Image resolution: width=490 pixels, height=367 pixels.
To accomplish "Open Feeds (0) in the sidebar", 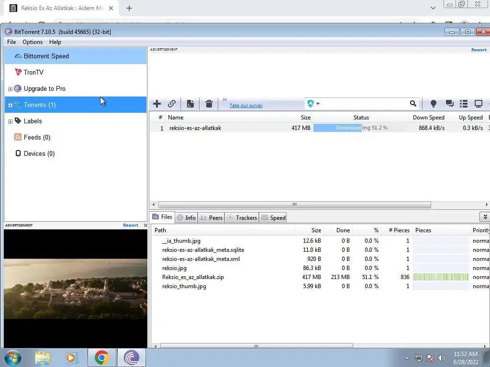I will click(75, 137).
